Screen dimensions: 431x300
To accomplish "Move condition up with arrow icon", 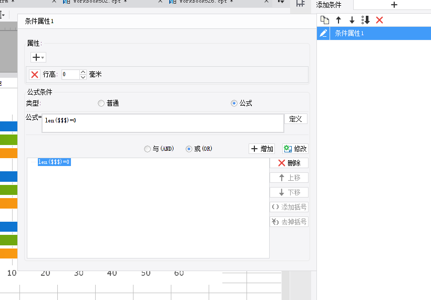I will (x=338, y=20).
